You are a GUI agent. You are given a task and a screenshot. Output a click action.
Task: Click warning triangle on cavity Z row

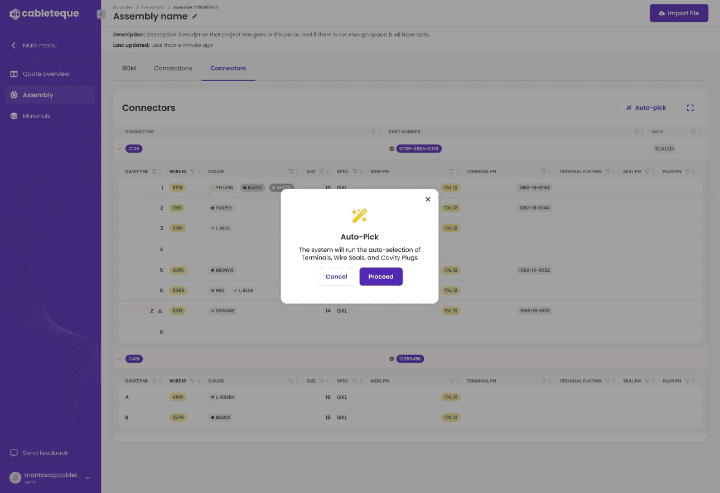pos(160,311)
